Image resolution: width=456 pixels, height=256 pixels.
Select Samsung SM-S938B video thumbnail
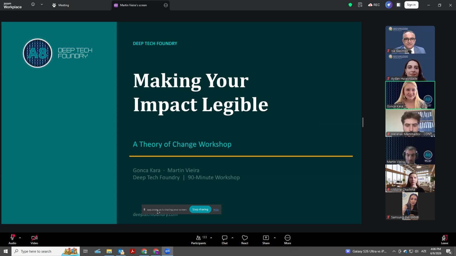(410, 206)
